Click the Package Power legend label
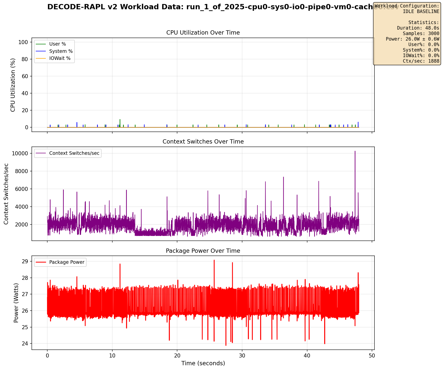The width and height of the screenshot is (443, 370). coord(67,262)
